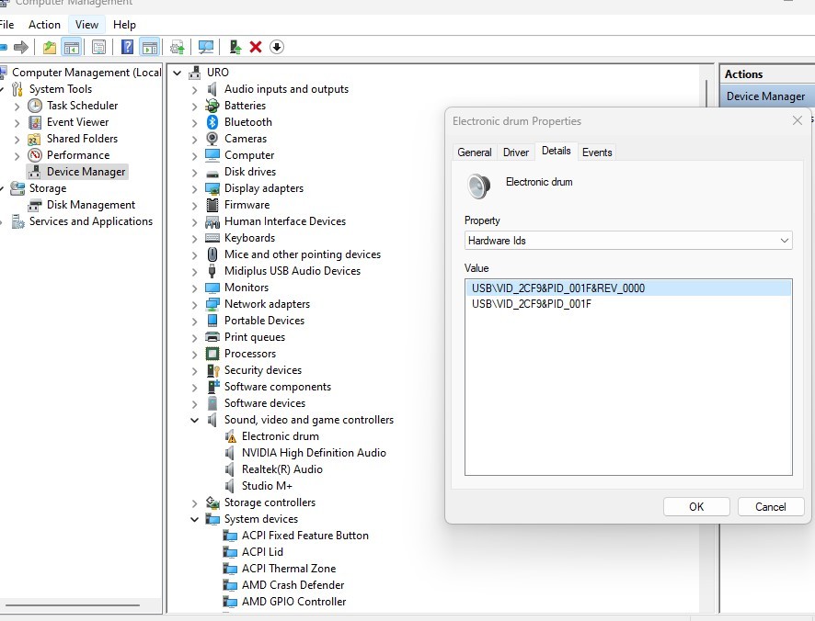The width and height of the screenshot is (815, 621).
Task: Click the Event Viewer icon
Action: coord(35,122)
